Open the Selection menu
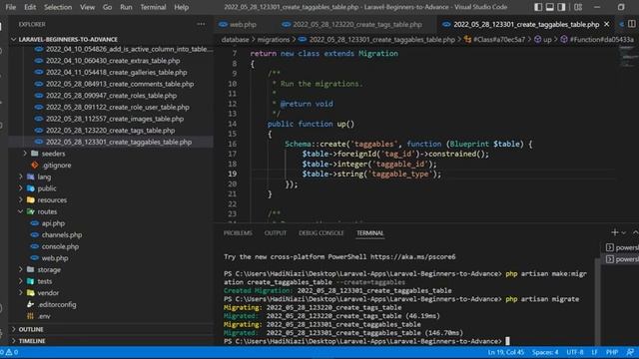639x359 pixels. [x=58, y=7]
